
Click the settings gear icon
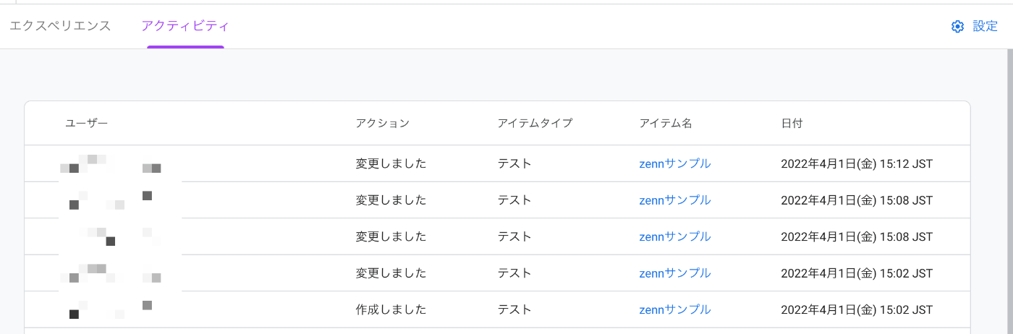point(957,27)
